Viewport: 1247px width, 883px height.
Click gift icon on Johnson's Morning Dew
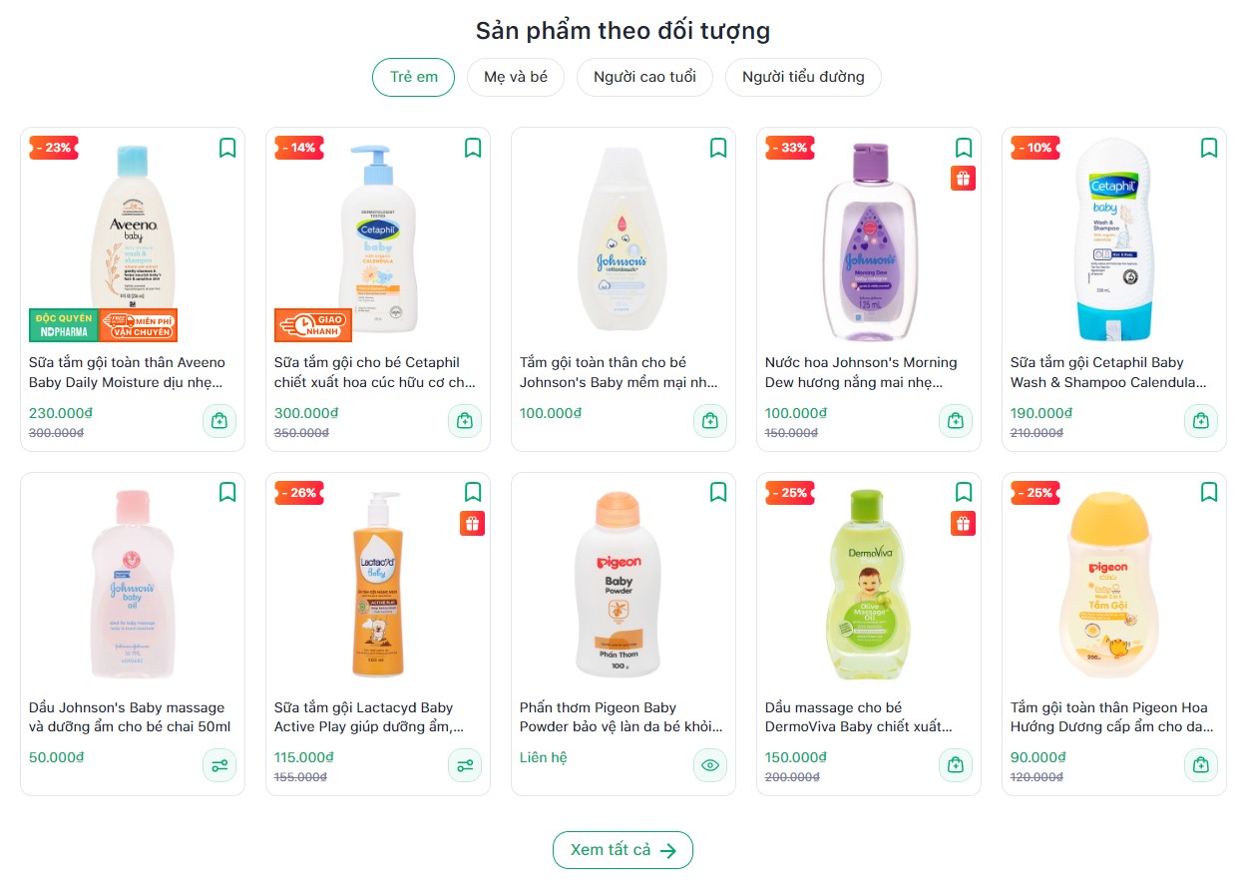click(x=963, y=179)
